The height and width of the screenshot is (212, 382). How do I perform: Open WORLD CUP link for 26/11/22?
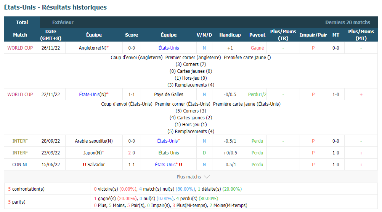pyautogui.click(x=20, y=48)
